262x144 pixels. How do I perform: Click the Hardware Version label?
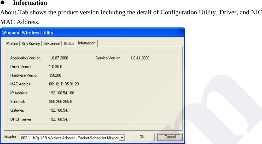(24, 76)
